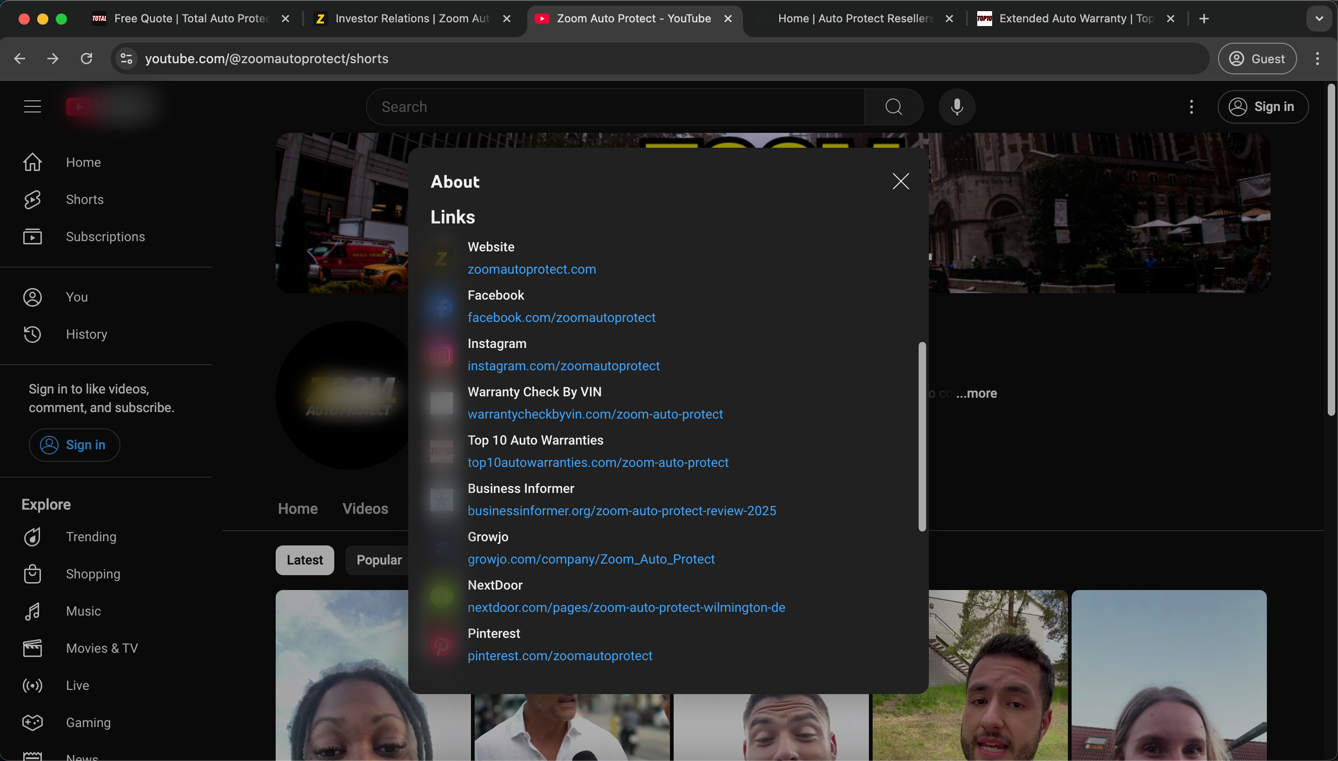
Task: Expand channel description with ...more
Action: coord(976,394)
